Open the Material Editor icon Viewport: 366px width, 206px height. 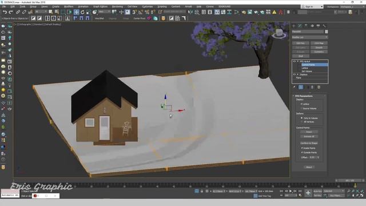click(236, 12)
